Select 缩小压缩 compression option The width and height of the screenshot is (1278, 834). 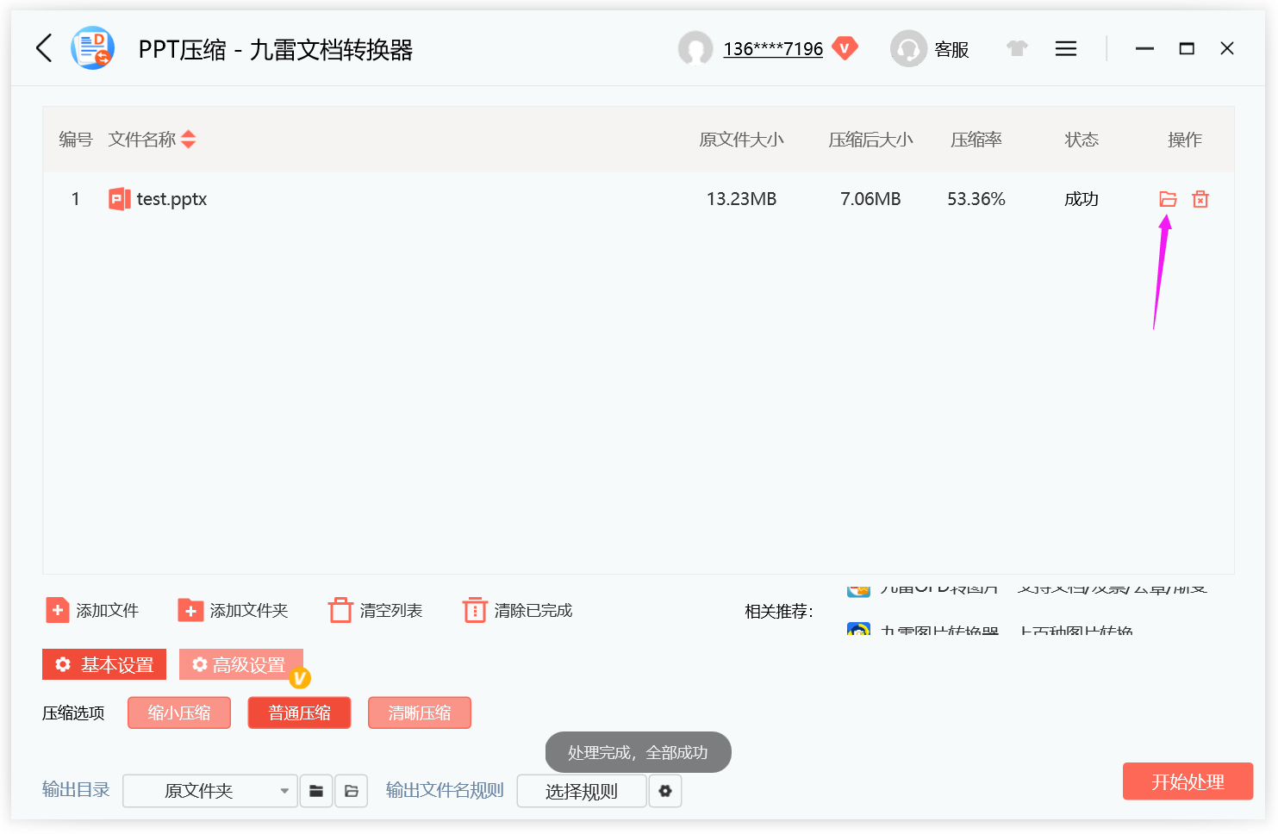[178, 713]
